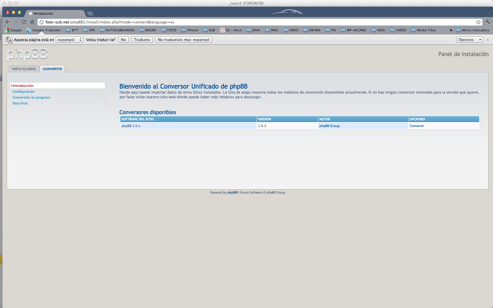Click OPCIONES column header
This screenshot has height=308, width=493.
444,119
